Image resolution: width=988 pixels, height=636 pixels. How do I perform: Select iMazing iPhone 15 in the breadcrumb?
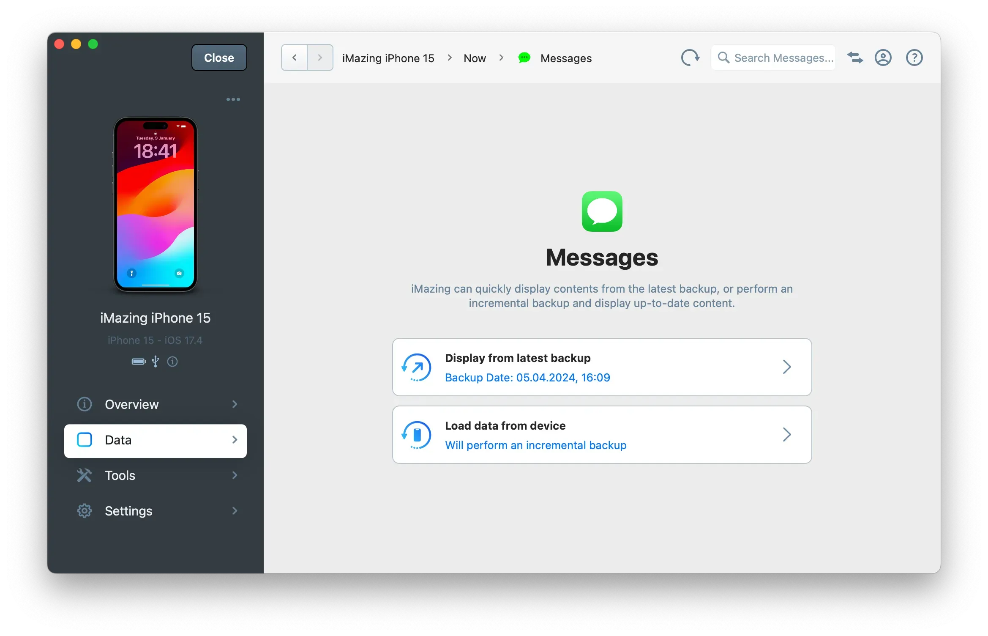point(388,58)
